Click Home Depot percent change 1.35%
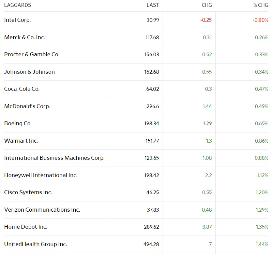 (262, 227)
